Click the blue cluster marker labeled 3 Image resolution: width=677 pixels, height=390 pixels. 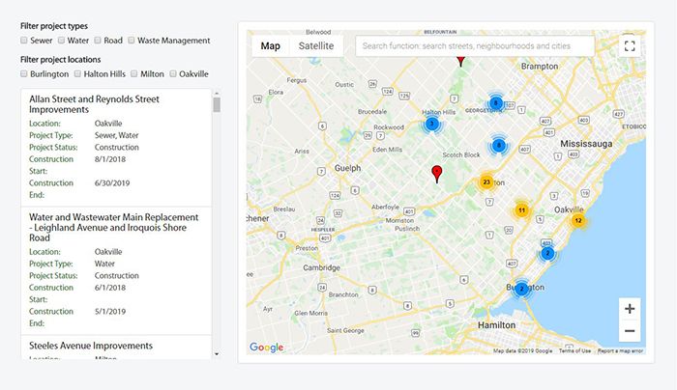[431, 124]
